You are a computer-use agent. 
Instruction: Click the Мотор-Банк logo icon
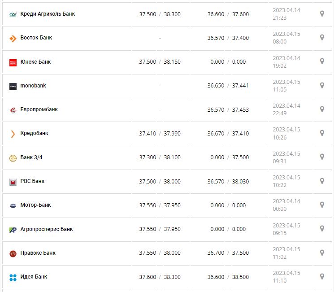pyautogui.click(x=13, y=205)
